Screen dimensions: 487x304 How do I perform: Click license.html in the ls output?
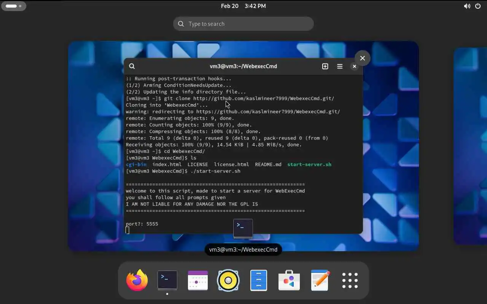click(231, 165)
